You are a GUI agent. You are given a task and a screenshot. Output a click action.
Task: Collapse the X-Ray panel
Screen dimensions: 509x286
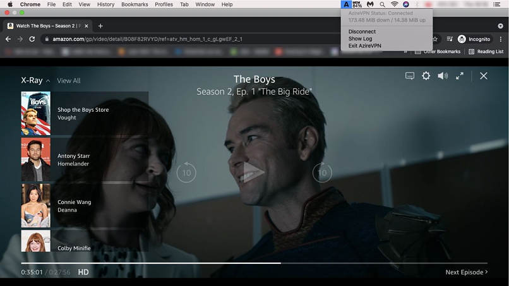35,81
